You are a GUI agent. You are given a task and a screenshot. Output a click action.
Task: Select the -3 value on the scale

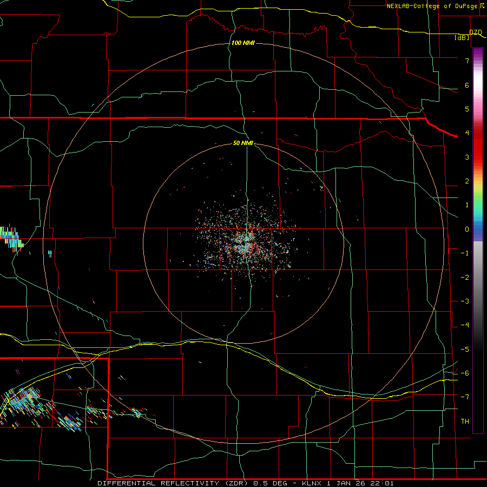tap(465, 301)
